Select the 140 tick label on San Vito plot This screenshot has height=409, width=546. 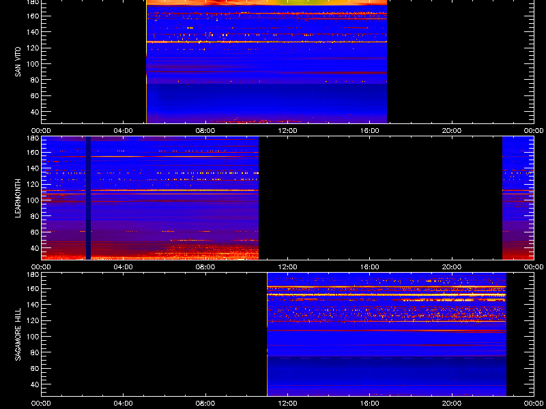click(33, 32)
